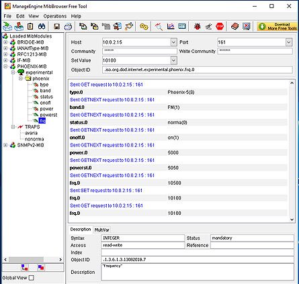The width and height of the screenshot is (299, 284).
Task: Select the status node in the tree
Action: (x=46, y=97)
